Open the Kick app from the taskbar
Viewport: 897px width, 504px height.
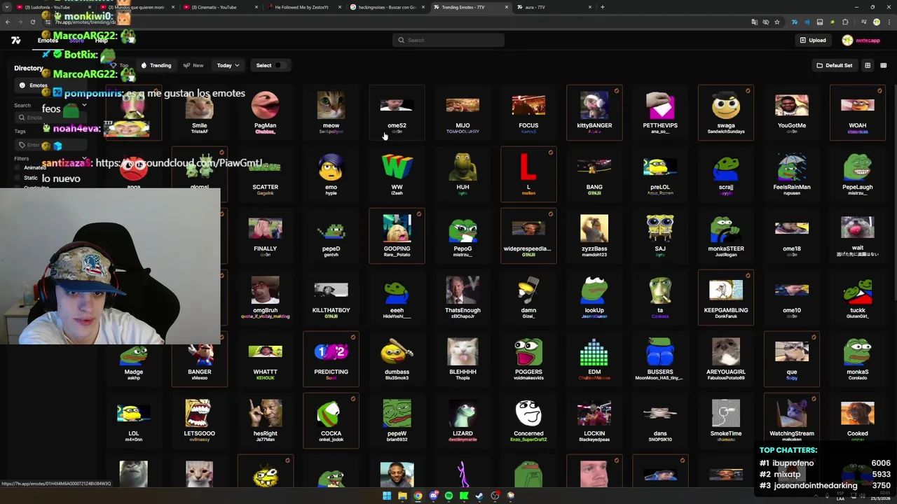tap(464, 496)
